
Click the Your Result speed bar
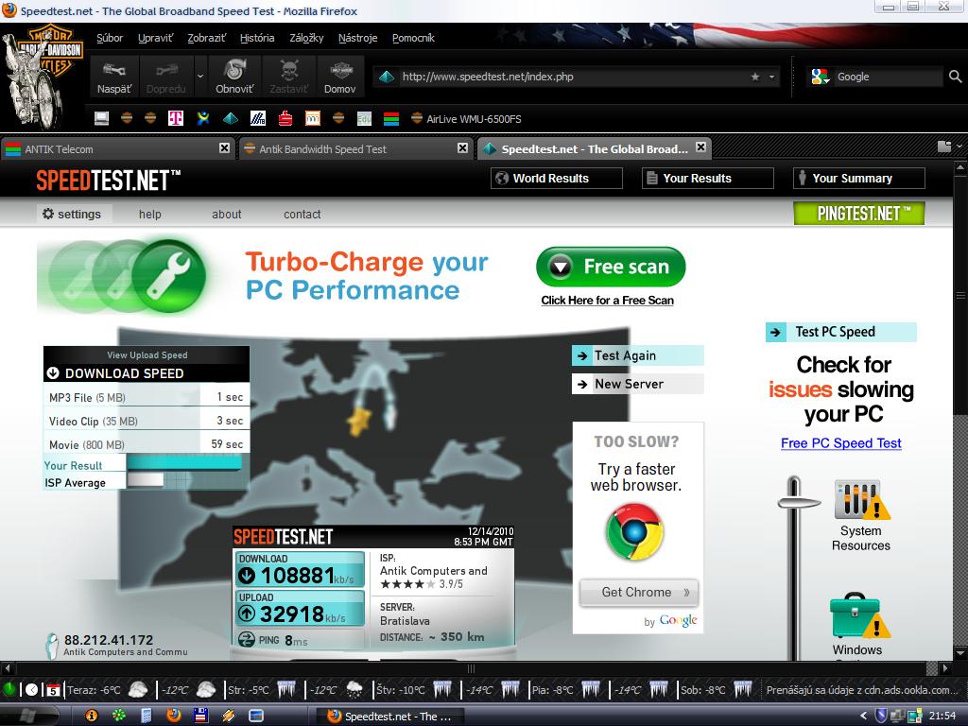[184, 463]
